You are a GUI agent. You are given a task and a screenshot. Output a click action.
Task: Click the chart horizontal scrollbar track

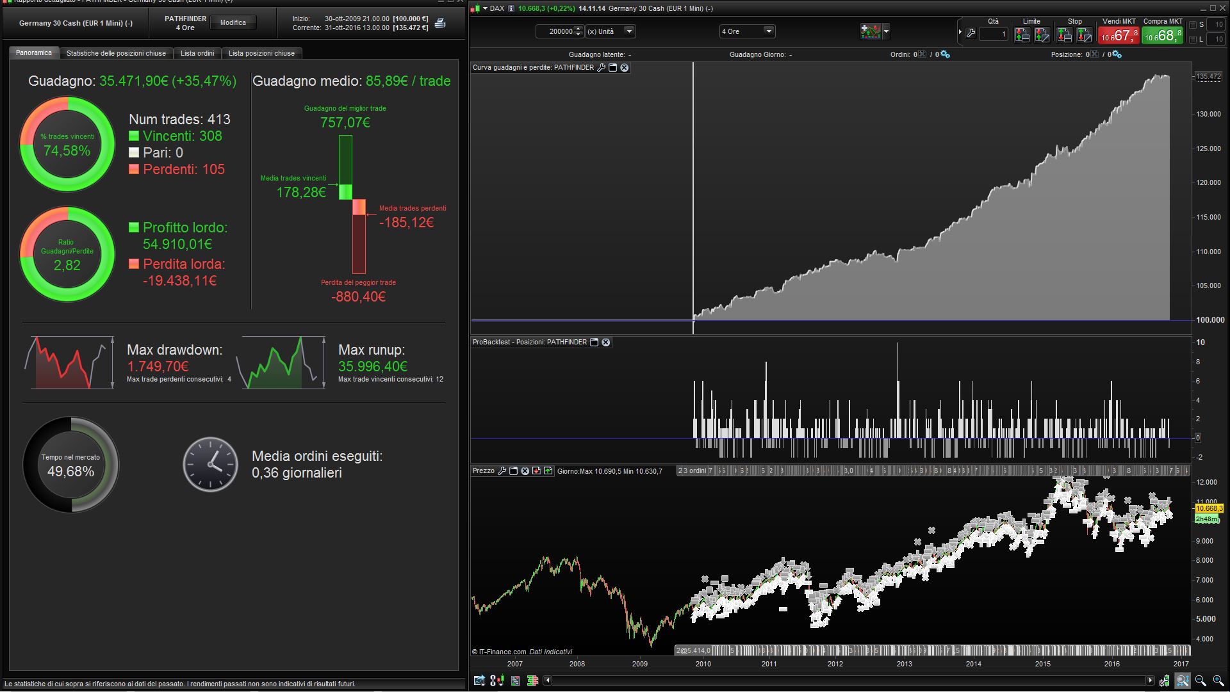click(x=846, y=680)
